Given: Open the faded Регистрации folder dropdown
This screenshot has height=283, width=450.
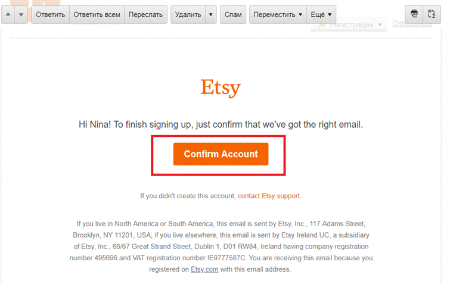Looking at the screenshot, I should coord(349,25).
